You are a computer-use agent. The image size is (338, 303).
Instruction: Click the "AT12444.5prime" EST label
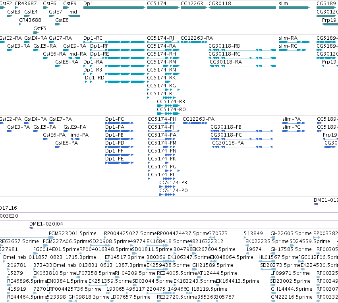pos(217,273)
